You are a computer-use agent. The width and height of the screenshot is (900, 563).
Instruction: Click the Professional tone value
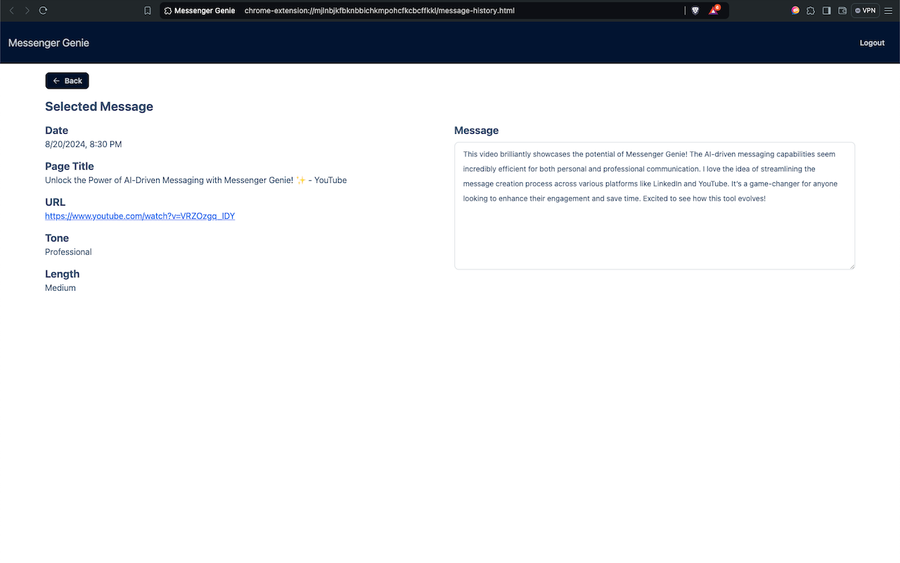pyautogui.click(x=68, y=252)
